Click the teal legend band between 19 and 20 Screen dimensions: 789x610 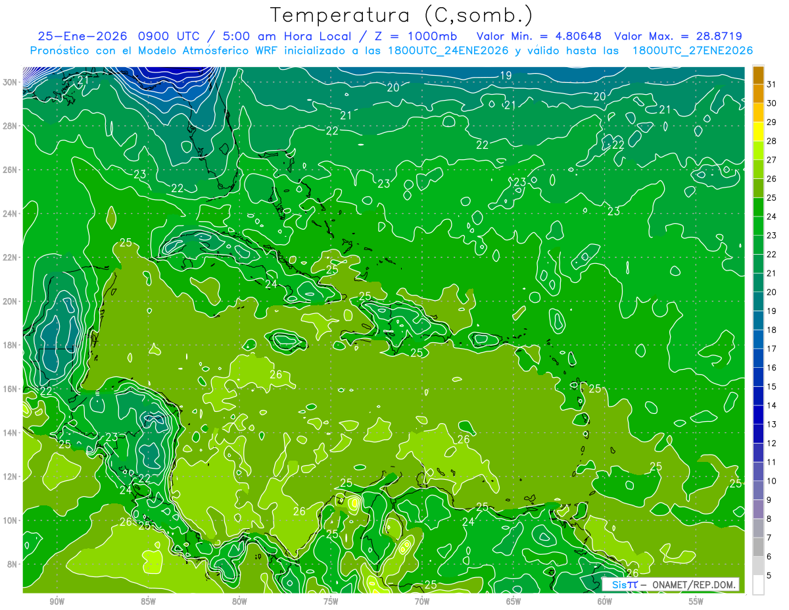[x=758, y=301]
